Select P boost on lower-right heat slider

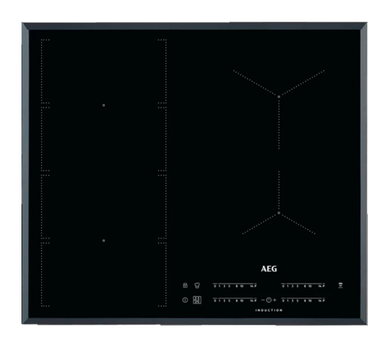pyautogui.click(x=323, y=301)
